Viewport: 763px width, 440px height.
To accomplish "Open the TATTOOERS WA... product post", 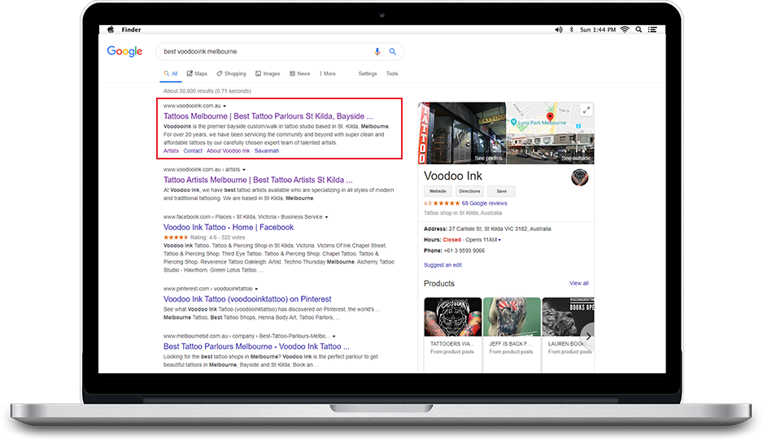I will [x=452, y=335].
